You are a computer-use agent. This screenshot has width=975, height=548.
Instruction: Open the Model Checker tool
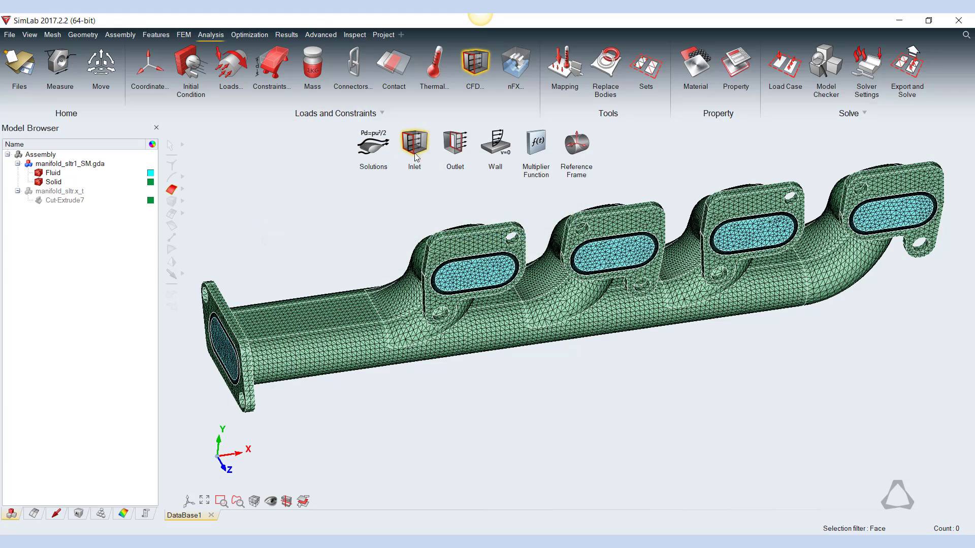(826, 63)
